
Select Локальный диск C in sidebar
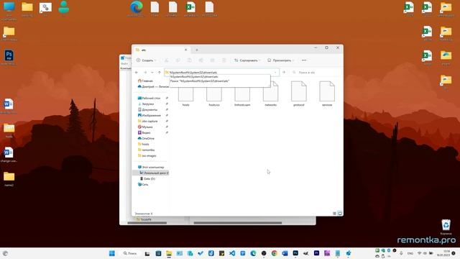pyautogui.click(x=151, y=173)
